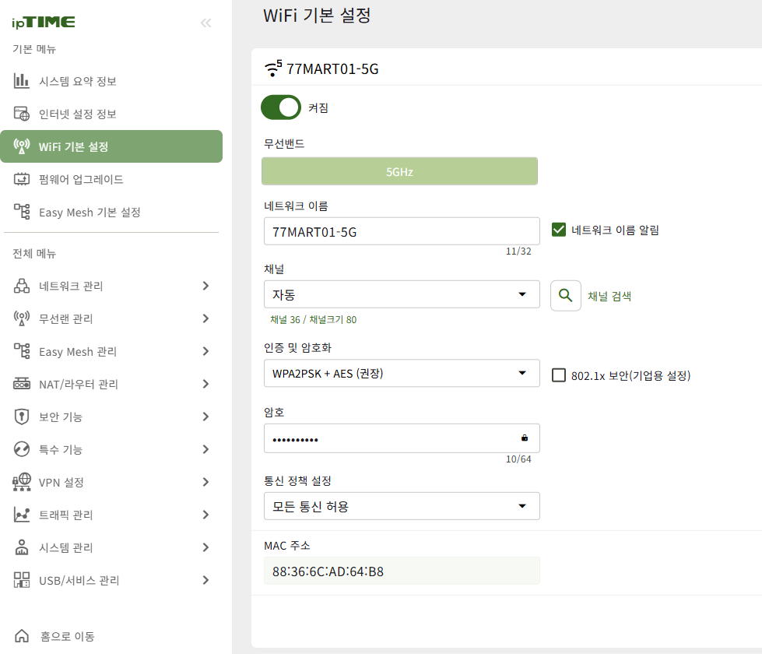Click the 펌웨어 업그레이드 icon
Image resolution: width=762 pixels, height=654 pixels.
(x=21, y=179)
